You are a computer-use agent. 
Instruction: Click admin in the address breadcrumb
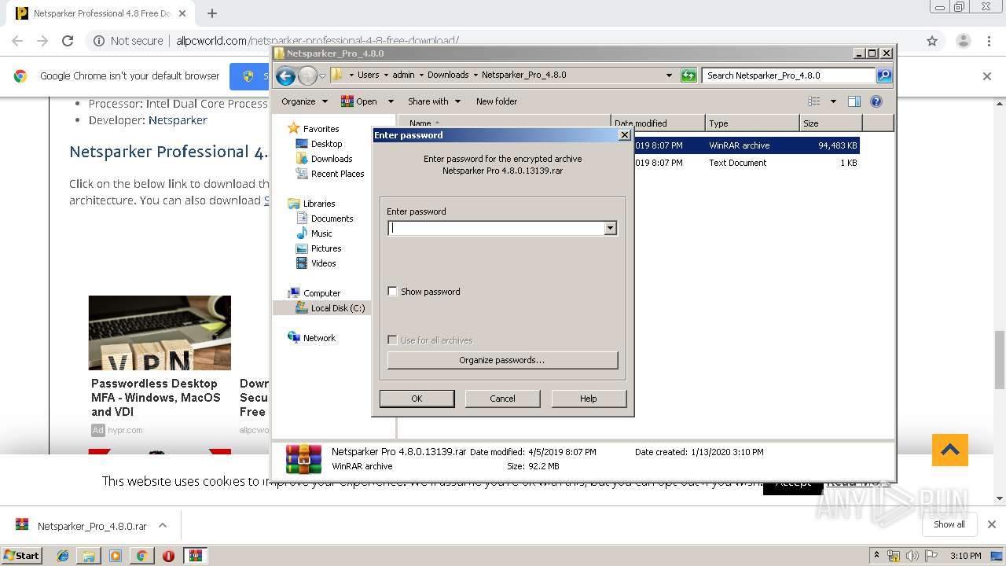(x=403, y=75)
